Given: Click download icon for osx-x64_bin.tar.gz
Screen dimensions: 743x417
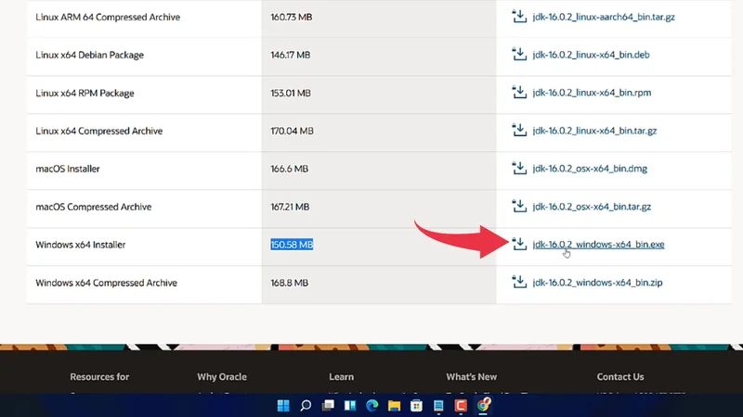Looking at the screenshot, I should (519, 207).
